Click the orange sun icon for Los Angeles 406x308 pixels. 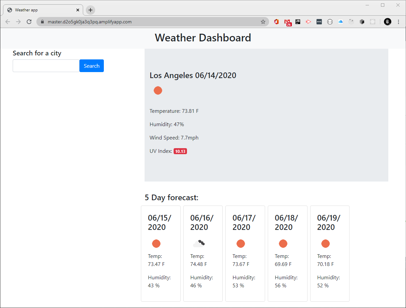click(x=158, y=90)
